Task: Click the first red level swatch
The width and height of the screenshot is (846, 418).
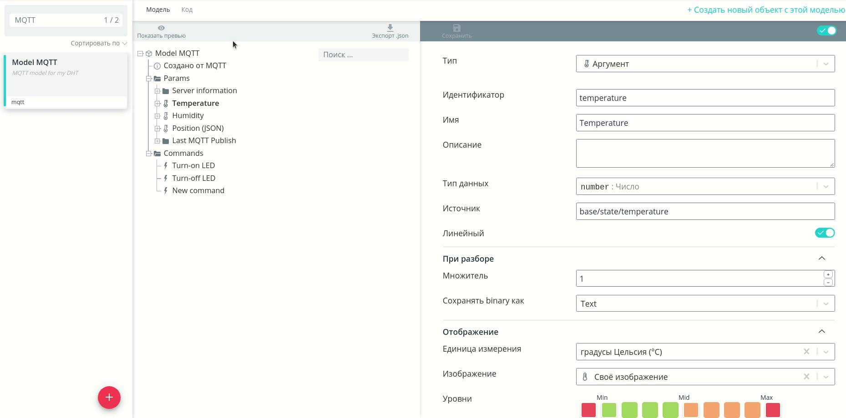Action: (x=588, y=410)
